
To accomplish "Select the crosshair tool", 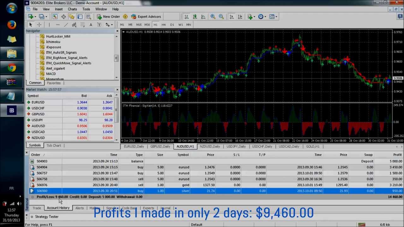I will [x=39, y=25].
